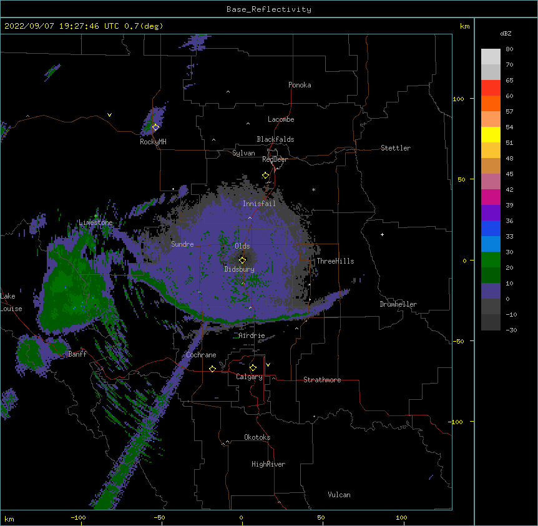Click the yellow V marker northeast of Calgary

pyautogui.click(x=268, y=365)
